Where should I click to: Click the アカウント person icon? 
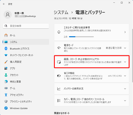[x=6, y=75]
